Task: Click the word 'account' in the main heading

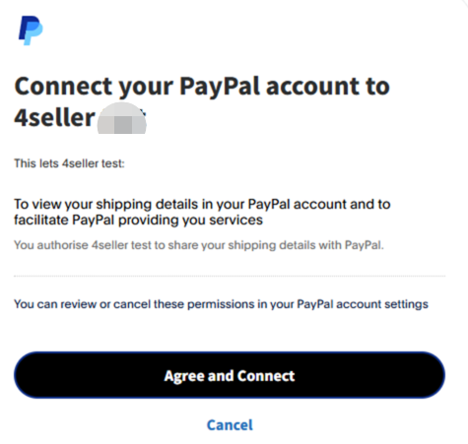Action: tap(312, 87)
